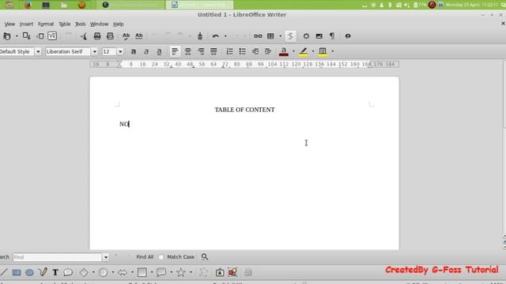Click the Navigator compass icon
The width and height of the screenshot is (506, 284).
pos(306,36)
